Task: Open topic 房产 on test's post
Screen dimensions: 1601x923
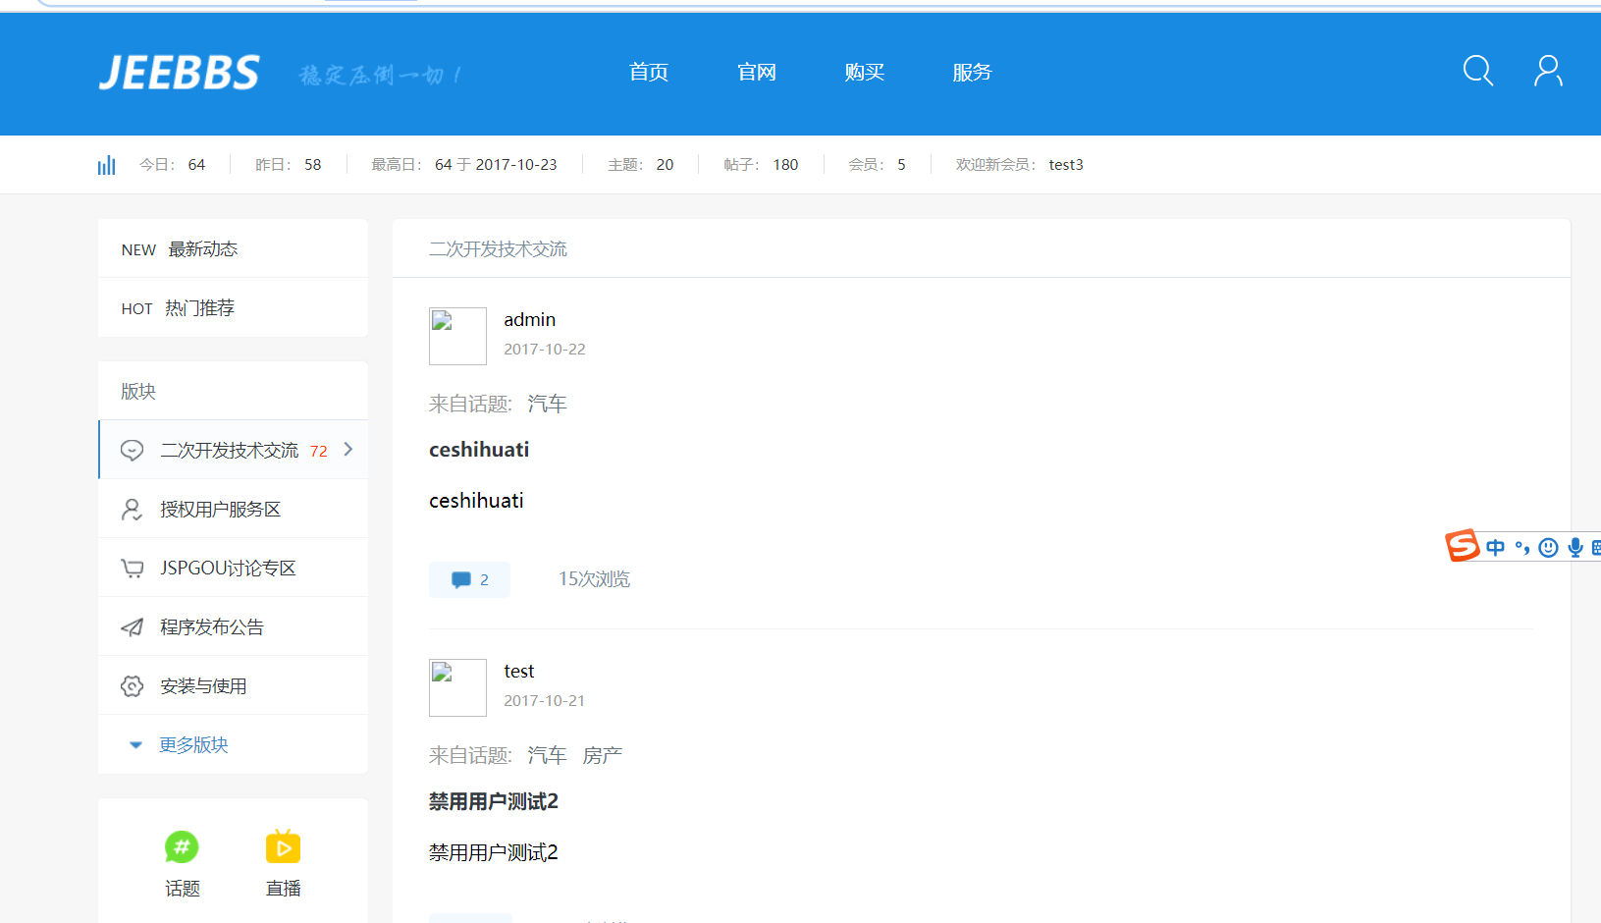Action: point(603,755)
